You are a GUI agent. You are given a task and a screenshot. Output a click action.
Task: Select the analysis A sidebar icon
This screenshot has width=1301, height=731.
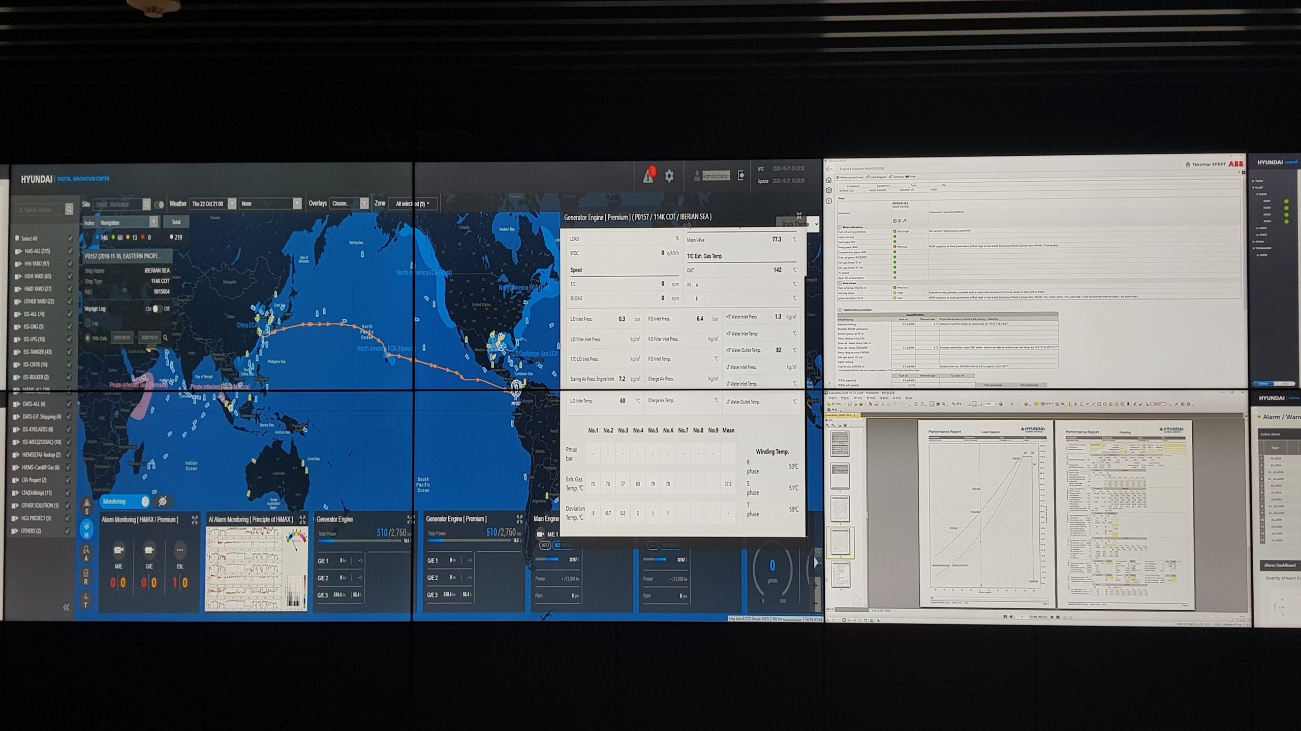(x=86, y=553)
